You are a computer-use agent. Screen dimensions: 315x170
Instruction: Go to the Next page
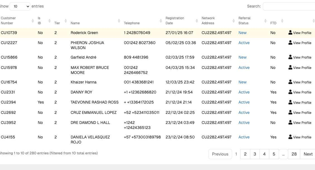coord(308,154)
